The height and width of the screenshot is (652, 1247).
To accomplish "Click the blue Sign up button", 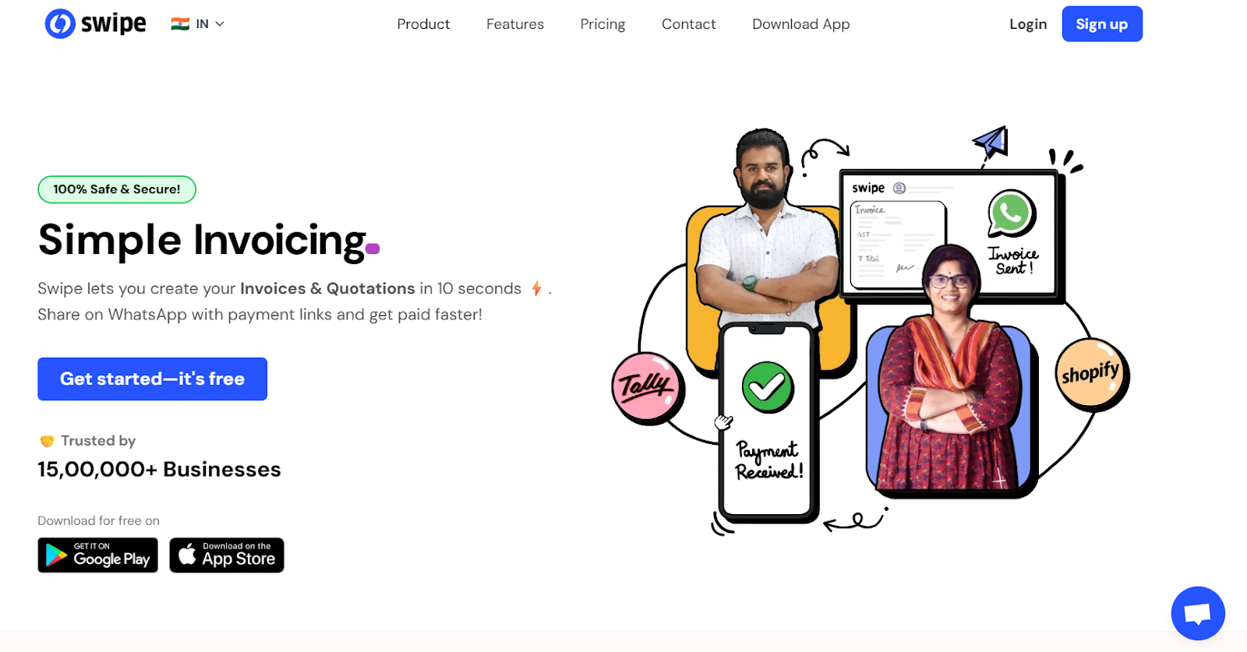I will coord(1102,24).
